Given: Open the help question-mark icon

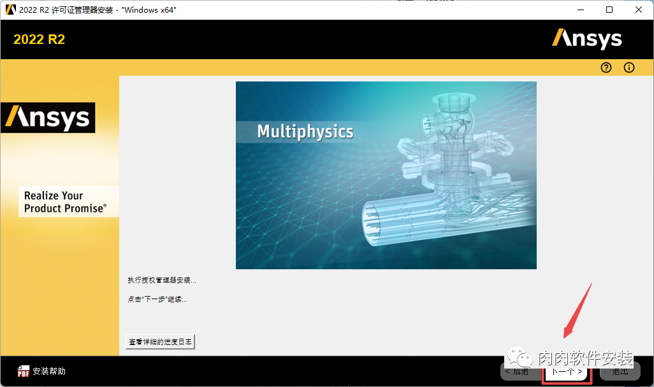Looking at the screenshot, I should click(606, 67).
